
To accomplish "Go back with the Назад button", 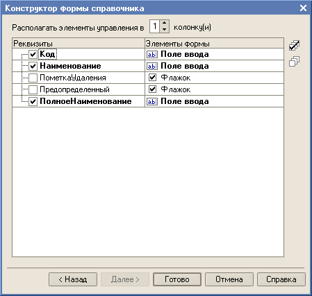I will pyautogui.click(x=73, y=279).
